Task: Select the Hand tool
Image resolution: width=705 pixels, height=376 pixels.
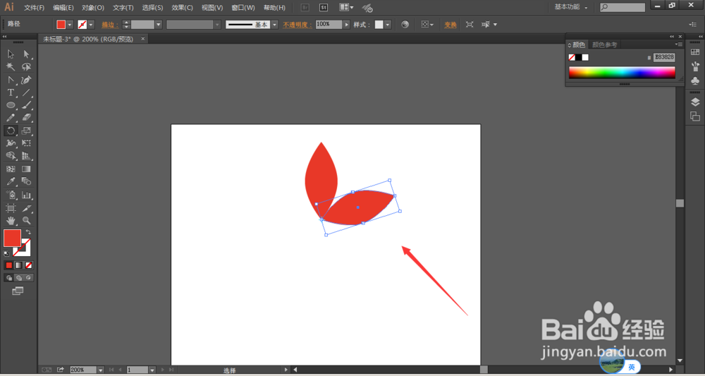Action: [11, 221]
